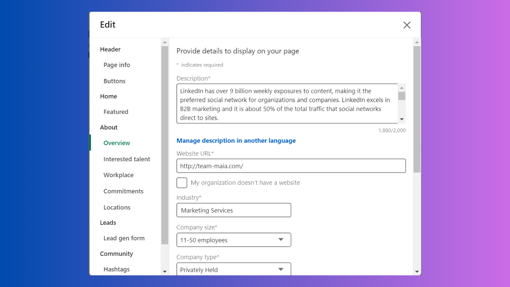Go to the Commitments section
This screenshot has height=287, width=510.
(x=123, y=191)
